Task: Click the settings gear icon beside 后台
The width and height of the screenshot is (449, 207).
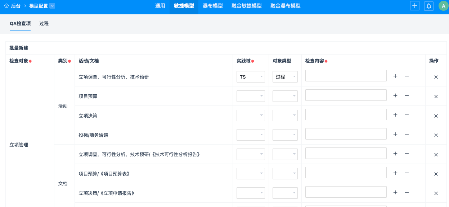Action: [x=6, y=6]
